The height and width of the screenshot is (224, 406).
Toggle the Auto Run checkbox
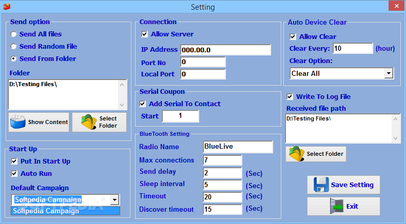click(14, 174)
